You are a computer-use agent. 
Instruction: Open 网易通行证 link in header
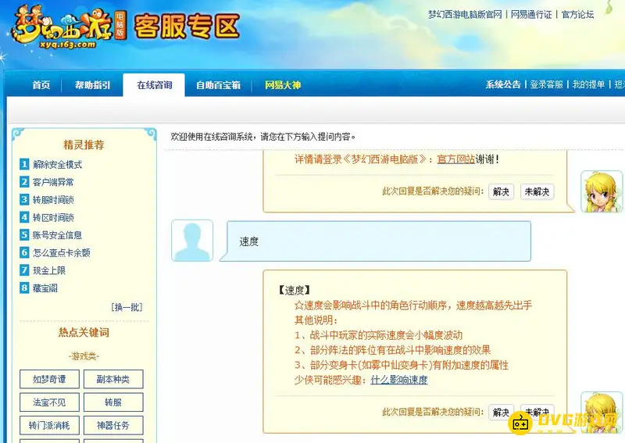(x=531, y=15)
